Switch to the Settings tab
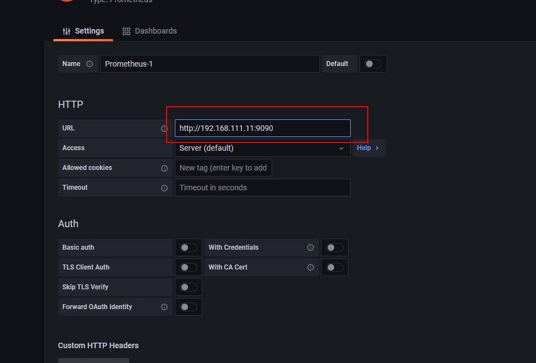536x363 pixels. click(x=84, y=31)
